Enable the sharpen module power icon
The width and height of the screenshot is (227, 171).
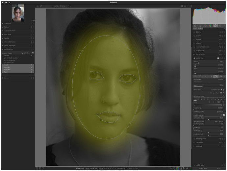point(194,36)
